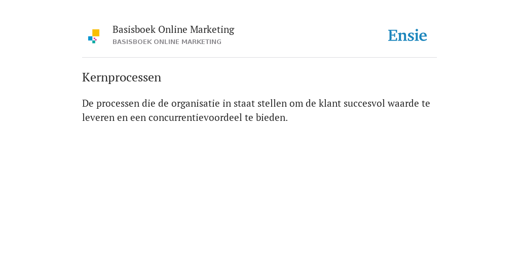519x259 pixels.
Task: Click the word 'bieden' ending the definition
Action: (272, 117)
